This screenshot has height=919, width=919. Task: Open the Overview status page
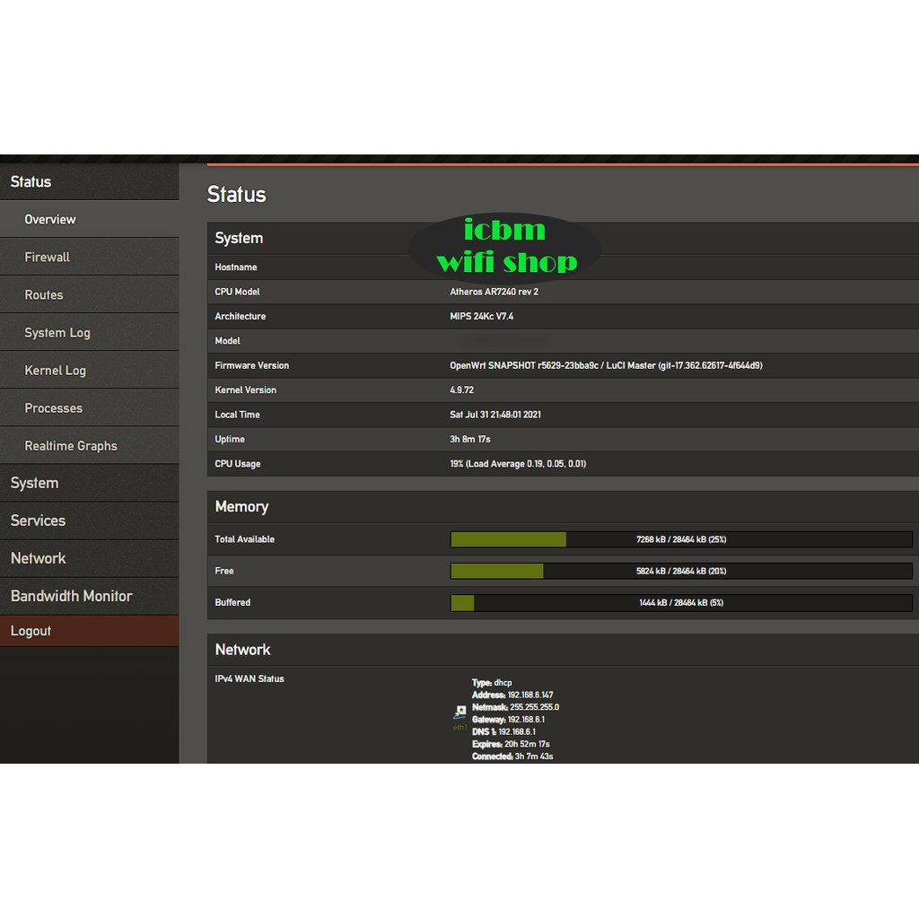(x=50, y=219)
